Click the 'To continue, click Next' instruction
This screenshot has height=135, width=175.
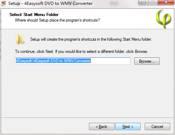(81, 51)
